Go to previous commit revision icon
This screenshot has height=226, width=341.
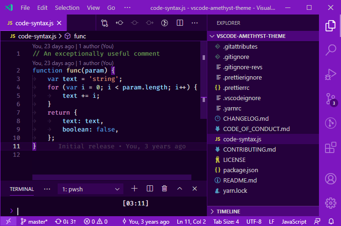pyautogui.click(x=120, y=23)
